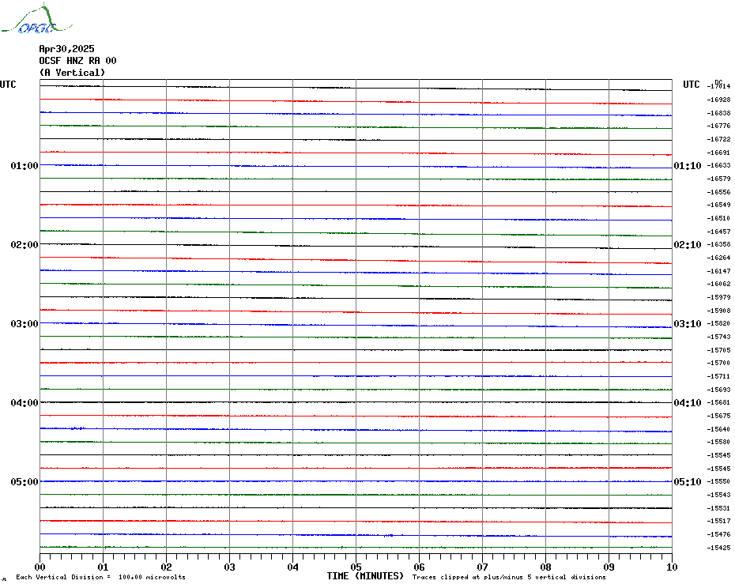Image resolution: width=735 pixels, height=588 pixels.
Task: Click the -15580 offset value
Action: (x=718, y=442)
